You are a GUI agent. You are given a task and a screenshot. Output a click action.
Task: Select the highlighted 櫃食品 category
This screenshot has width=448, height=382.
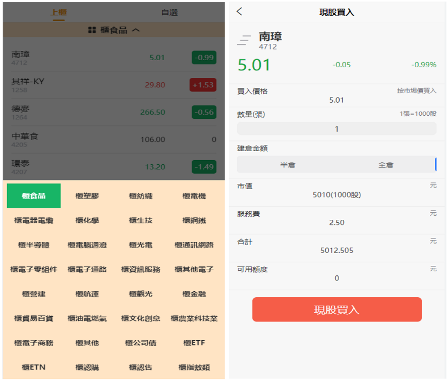click(x=34, y=196)
